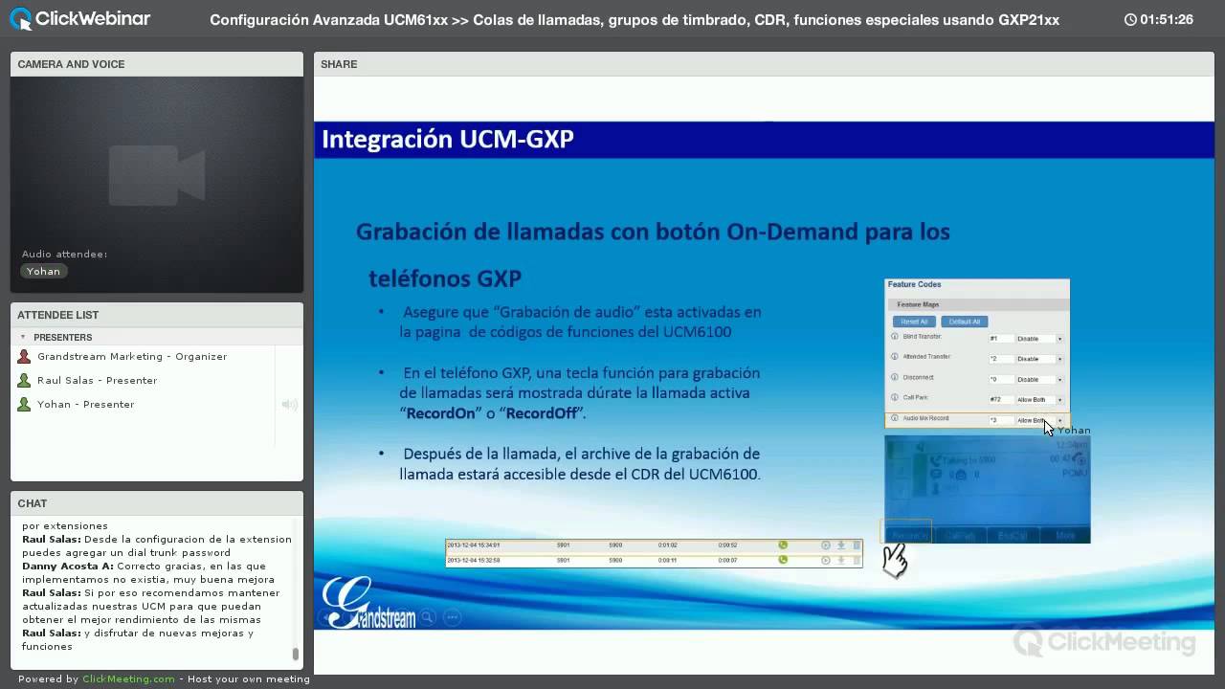Click the Call Park code field #72
Screen dimensions: 1225x689
click(1001, 400)
